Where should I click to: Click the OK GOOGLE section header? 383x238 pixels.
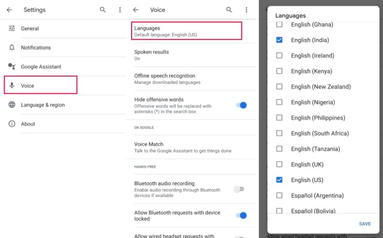pos(144,127)
